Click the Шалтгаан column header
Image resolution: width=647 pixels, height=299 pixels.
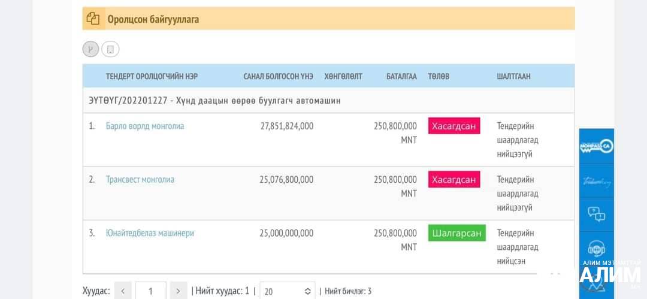click(514, 77)
